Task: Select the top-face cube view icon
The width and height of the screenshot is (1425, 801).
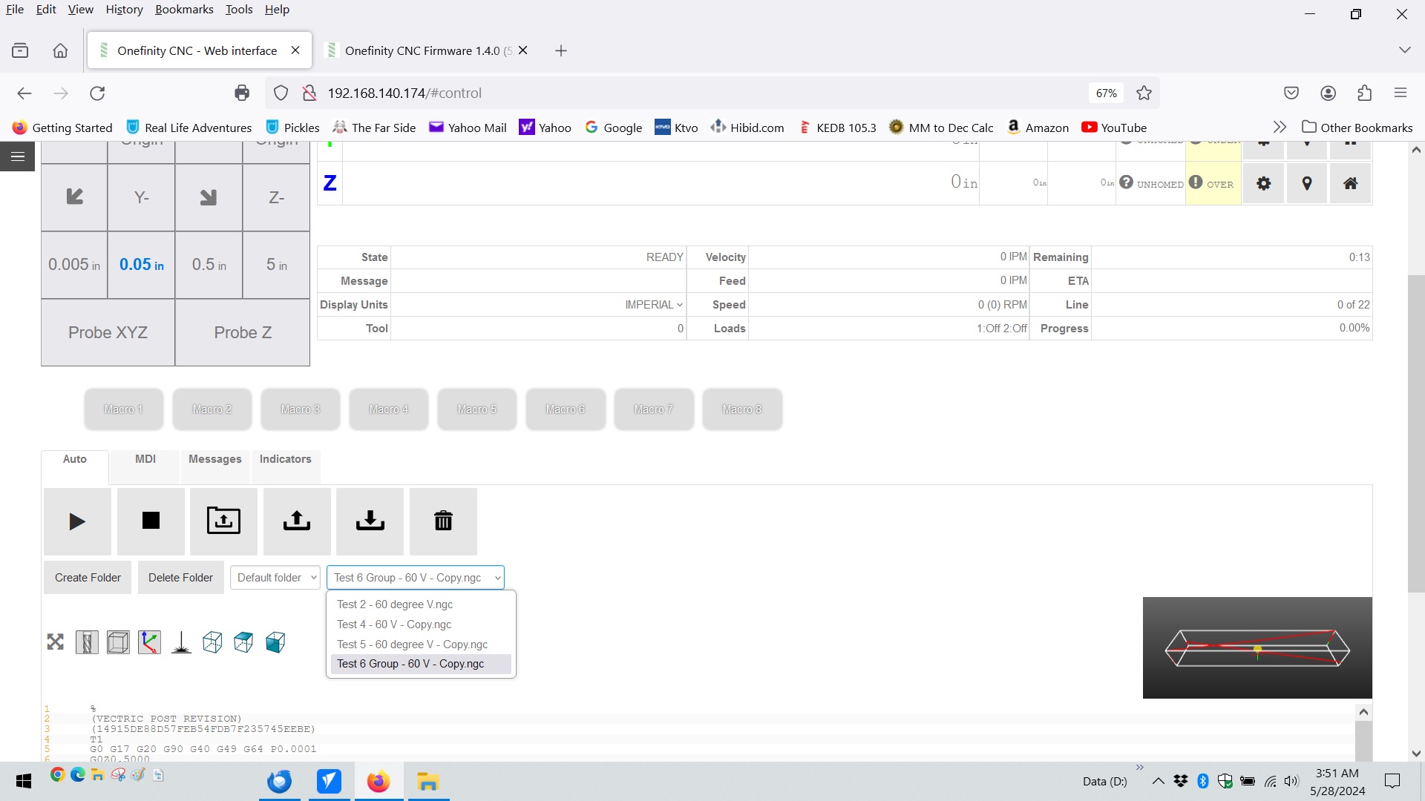Action: [243, 642]
